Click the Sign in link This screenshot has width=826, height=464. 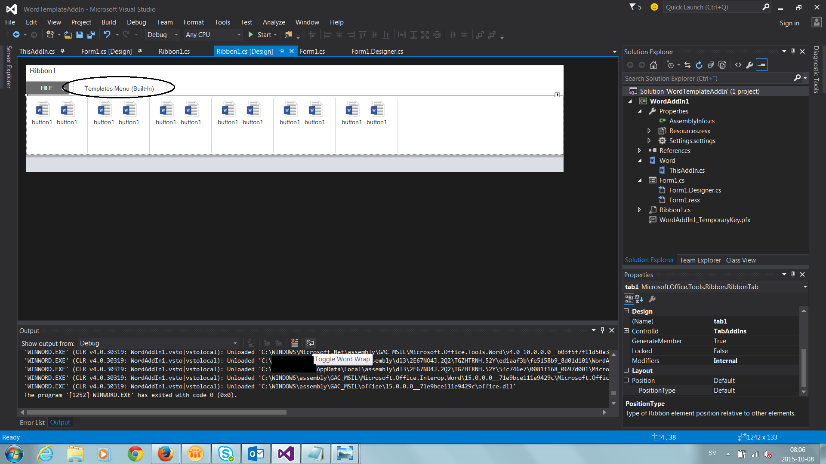[789, 23]
